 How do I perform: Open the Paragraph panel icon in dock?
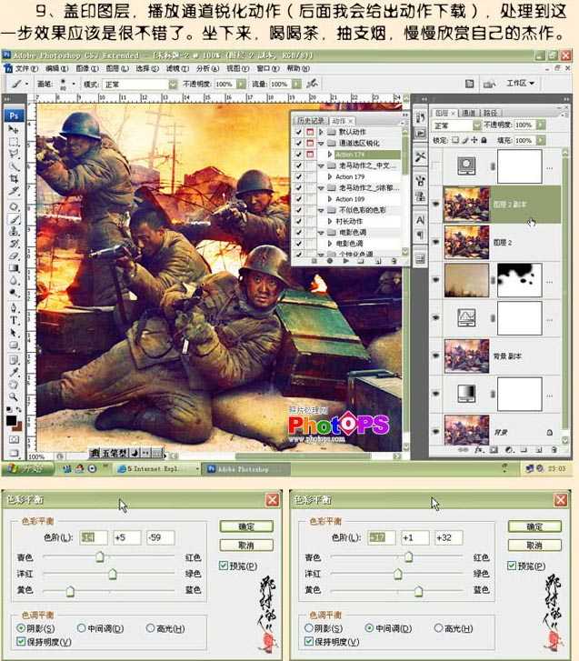click(420, 235)
